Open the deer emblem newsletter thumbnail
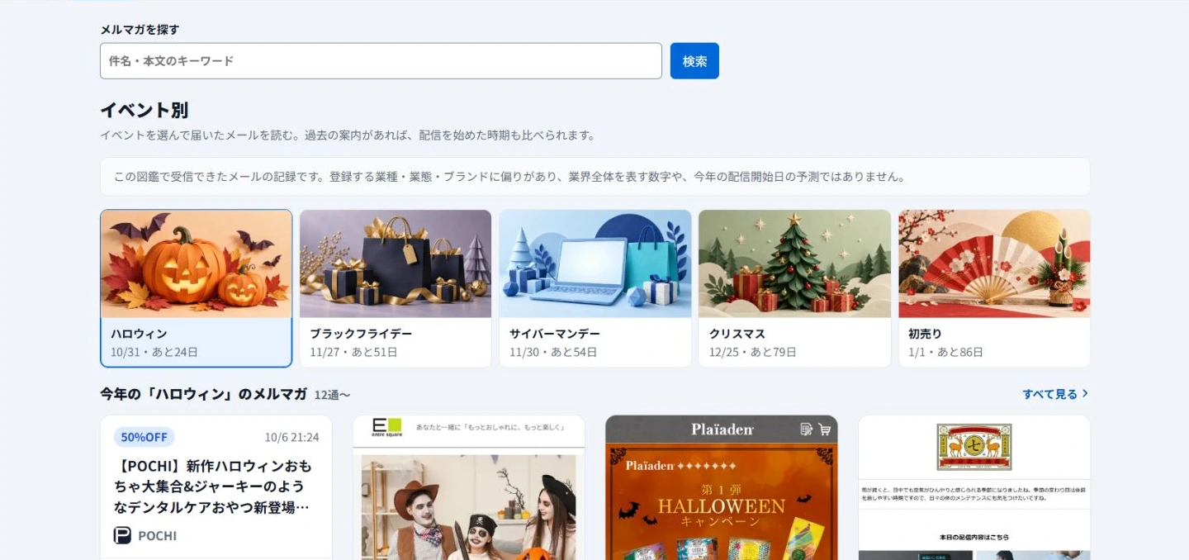 tap(974, 487)
